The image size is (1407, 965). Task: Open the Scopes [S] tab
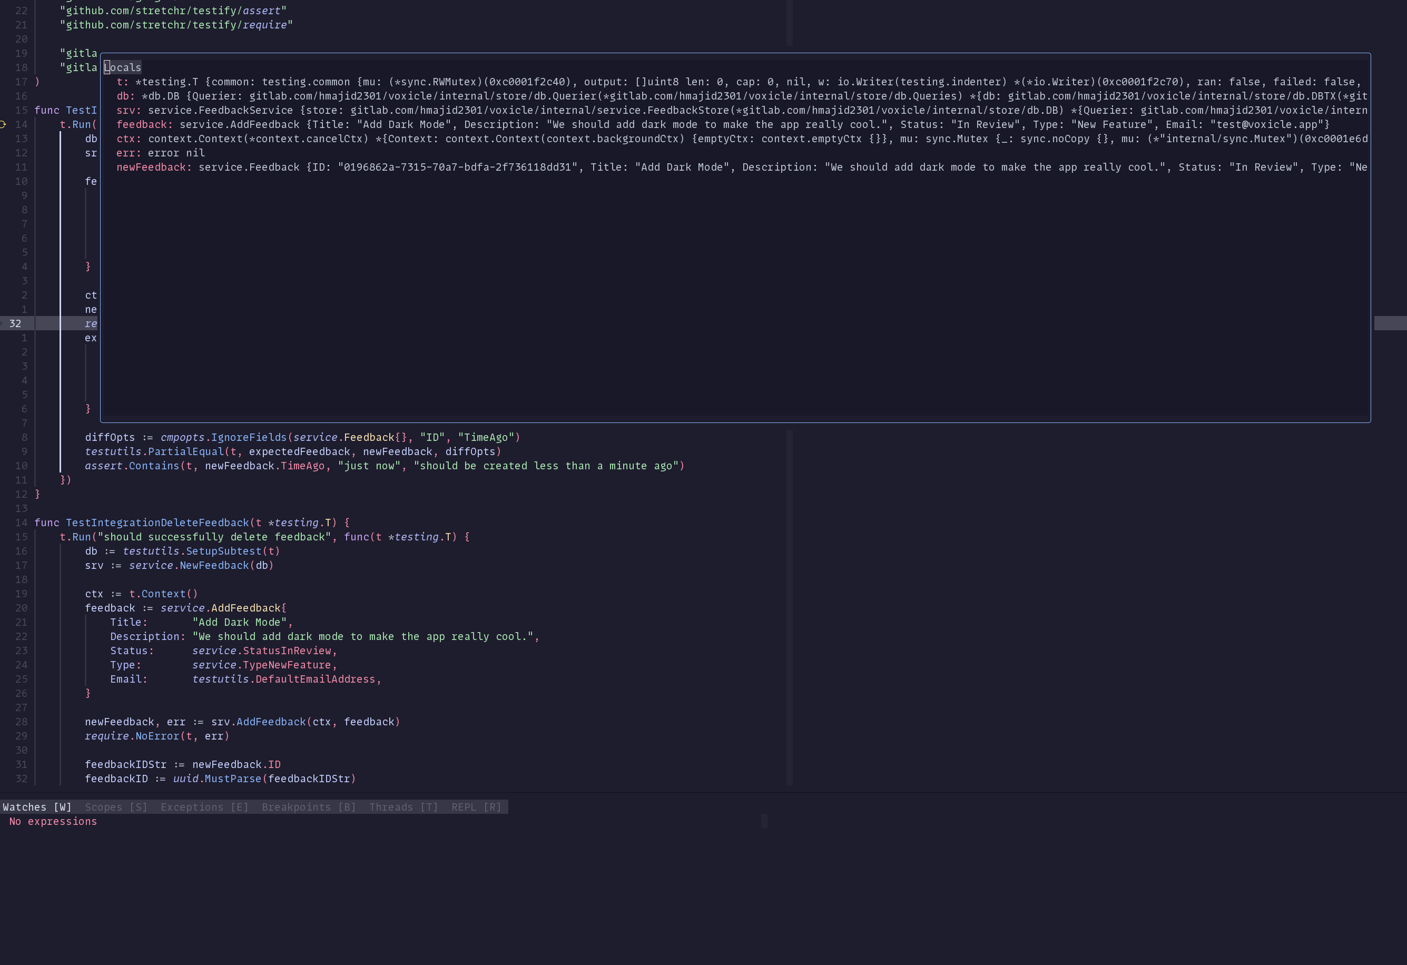(116, 807)
